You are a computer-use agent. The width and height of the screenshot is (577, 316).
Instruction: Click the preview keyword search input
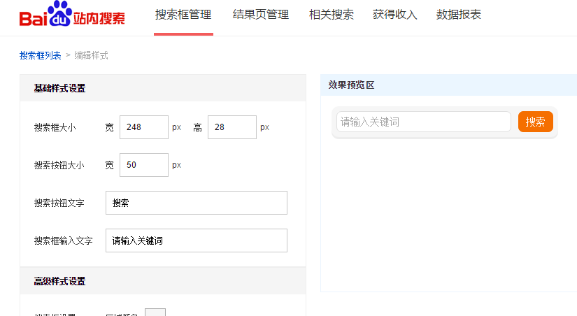point(423,122)
